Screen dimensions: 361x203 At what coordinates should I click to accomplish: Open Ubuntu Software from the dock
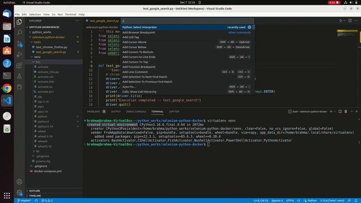[7, 51]
